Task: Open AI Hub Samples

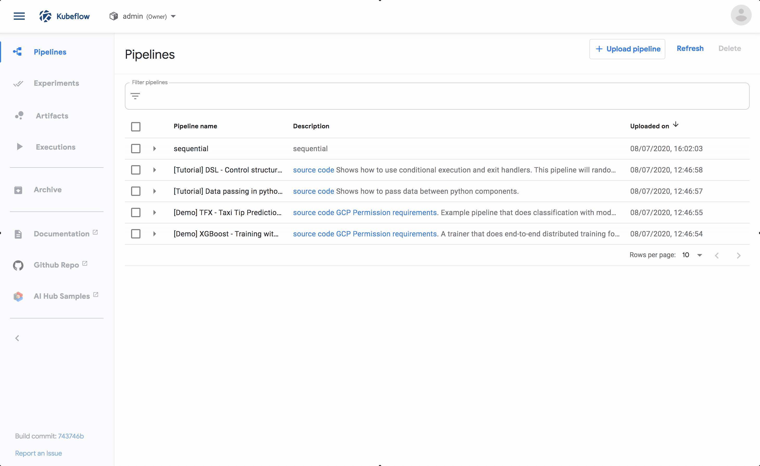Action: click(61, 296)
